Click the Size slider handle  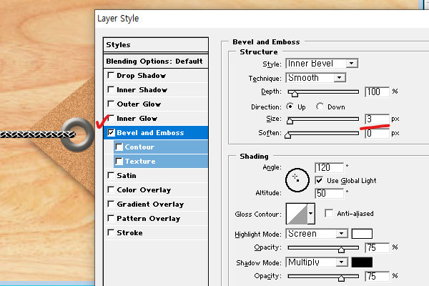[x=290, y=121]
